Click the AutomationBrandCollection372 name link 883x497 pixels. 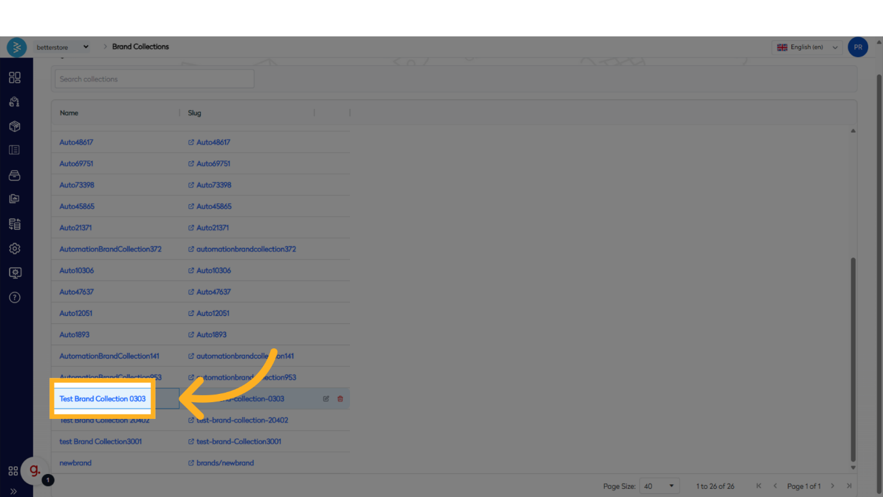pyautogui.click(x=110, y=249)
